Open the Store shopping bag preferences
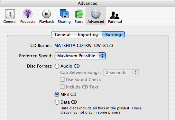 [79, 16]
